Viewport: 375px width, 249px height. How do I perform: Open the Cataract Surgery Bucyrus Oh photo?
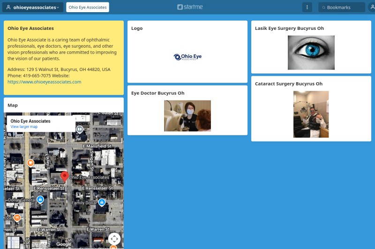tap(311, 114)
